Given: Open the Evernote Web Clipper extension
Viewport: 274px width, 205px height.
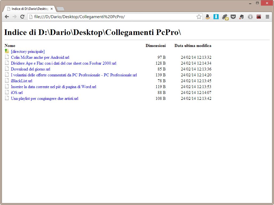Looking at the screenshot, I should (241, 17).
